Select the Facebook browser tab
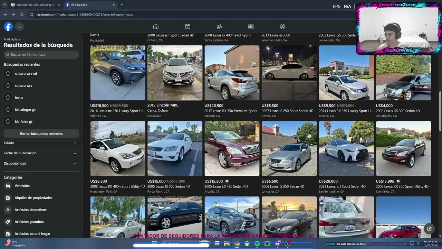 [90, 5]
